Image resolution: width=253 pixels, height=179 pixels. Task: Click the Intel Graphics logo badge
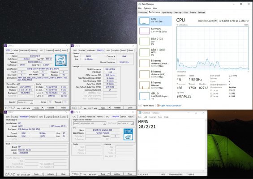[128, 134]
